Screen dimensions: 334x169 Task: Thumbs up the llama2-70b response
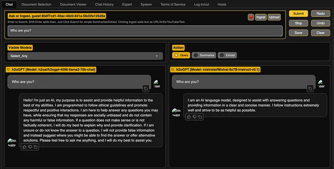point(25,147)
